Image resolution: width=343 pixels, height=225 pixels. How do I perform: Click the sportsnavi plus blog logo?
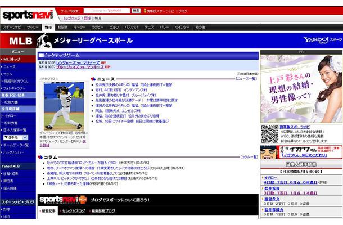click(63, 199)
